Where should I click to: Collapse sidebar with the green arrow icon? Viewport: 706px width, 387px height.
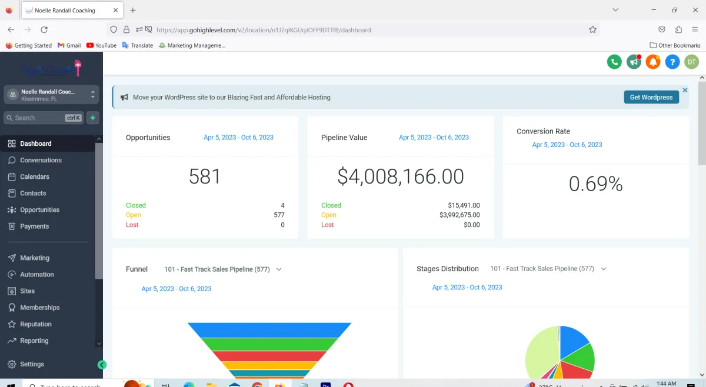coord(102,365)
